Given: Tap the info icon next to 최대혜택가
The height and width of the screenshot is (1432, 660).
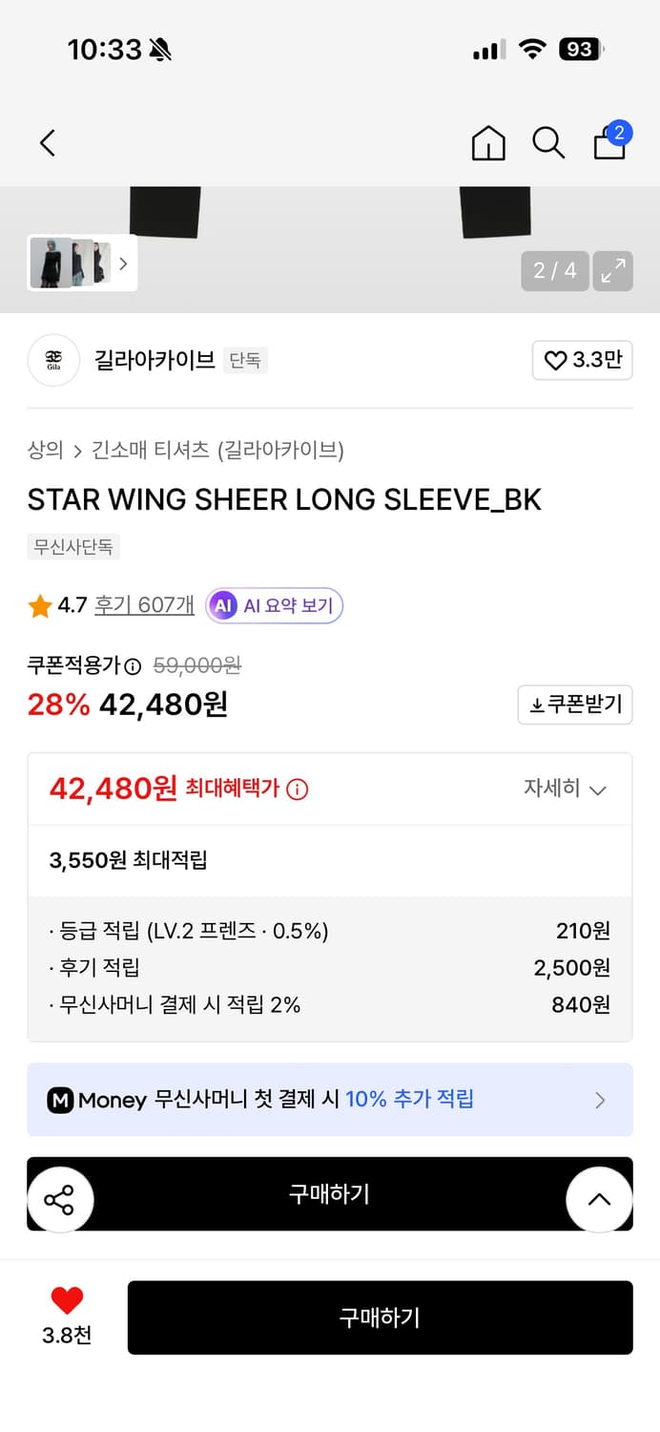Looking at the screenshot, I should [x=296, y=789].
